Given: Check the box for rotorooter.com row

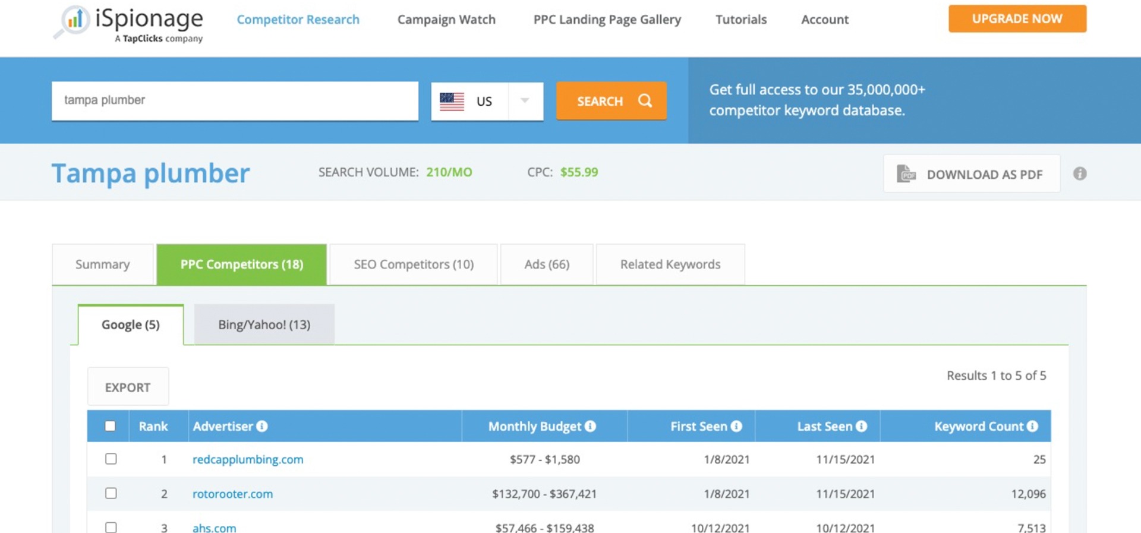Looking at the screenshot, I should click(x=111, y=493).
